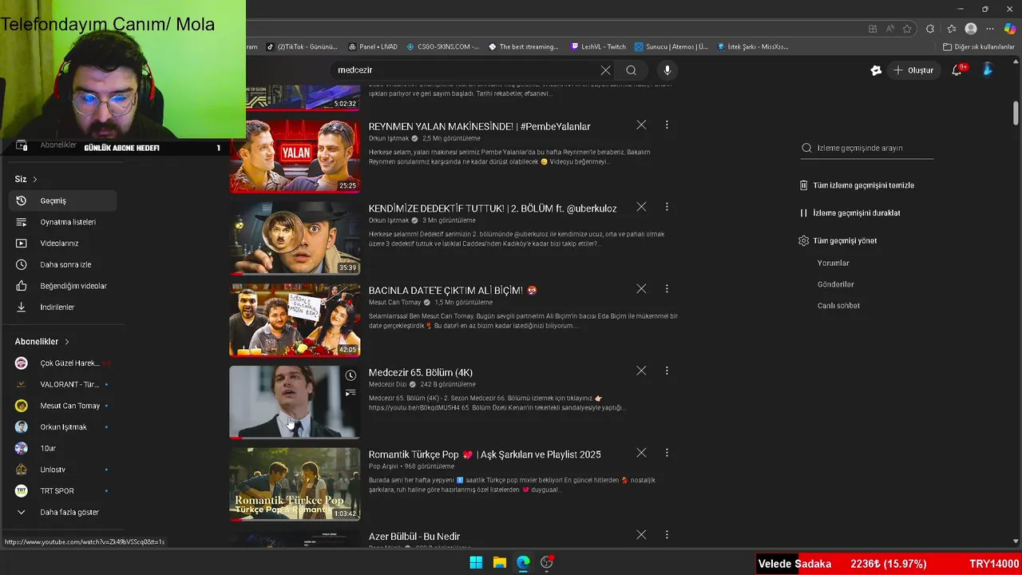Open the account avatar menu
Image resolution: width=1022 pixels, height=575 pixels.
(988, 70)
